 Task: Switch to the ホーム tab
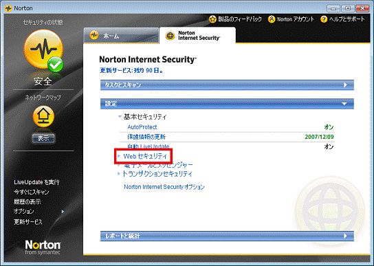pyautogui.click(x=121, y=36)
